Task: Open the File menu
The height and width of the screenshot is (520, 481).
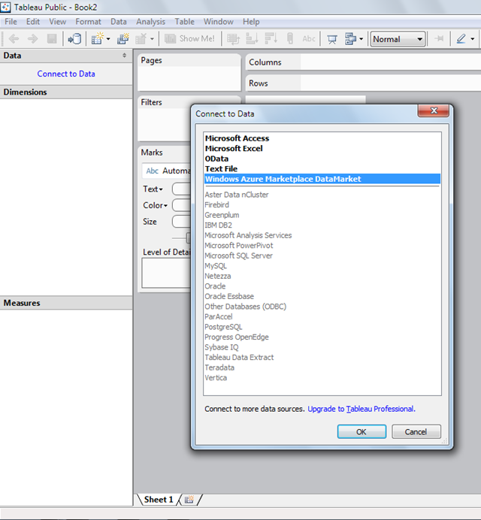Action: 11,22
